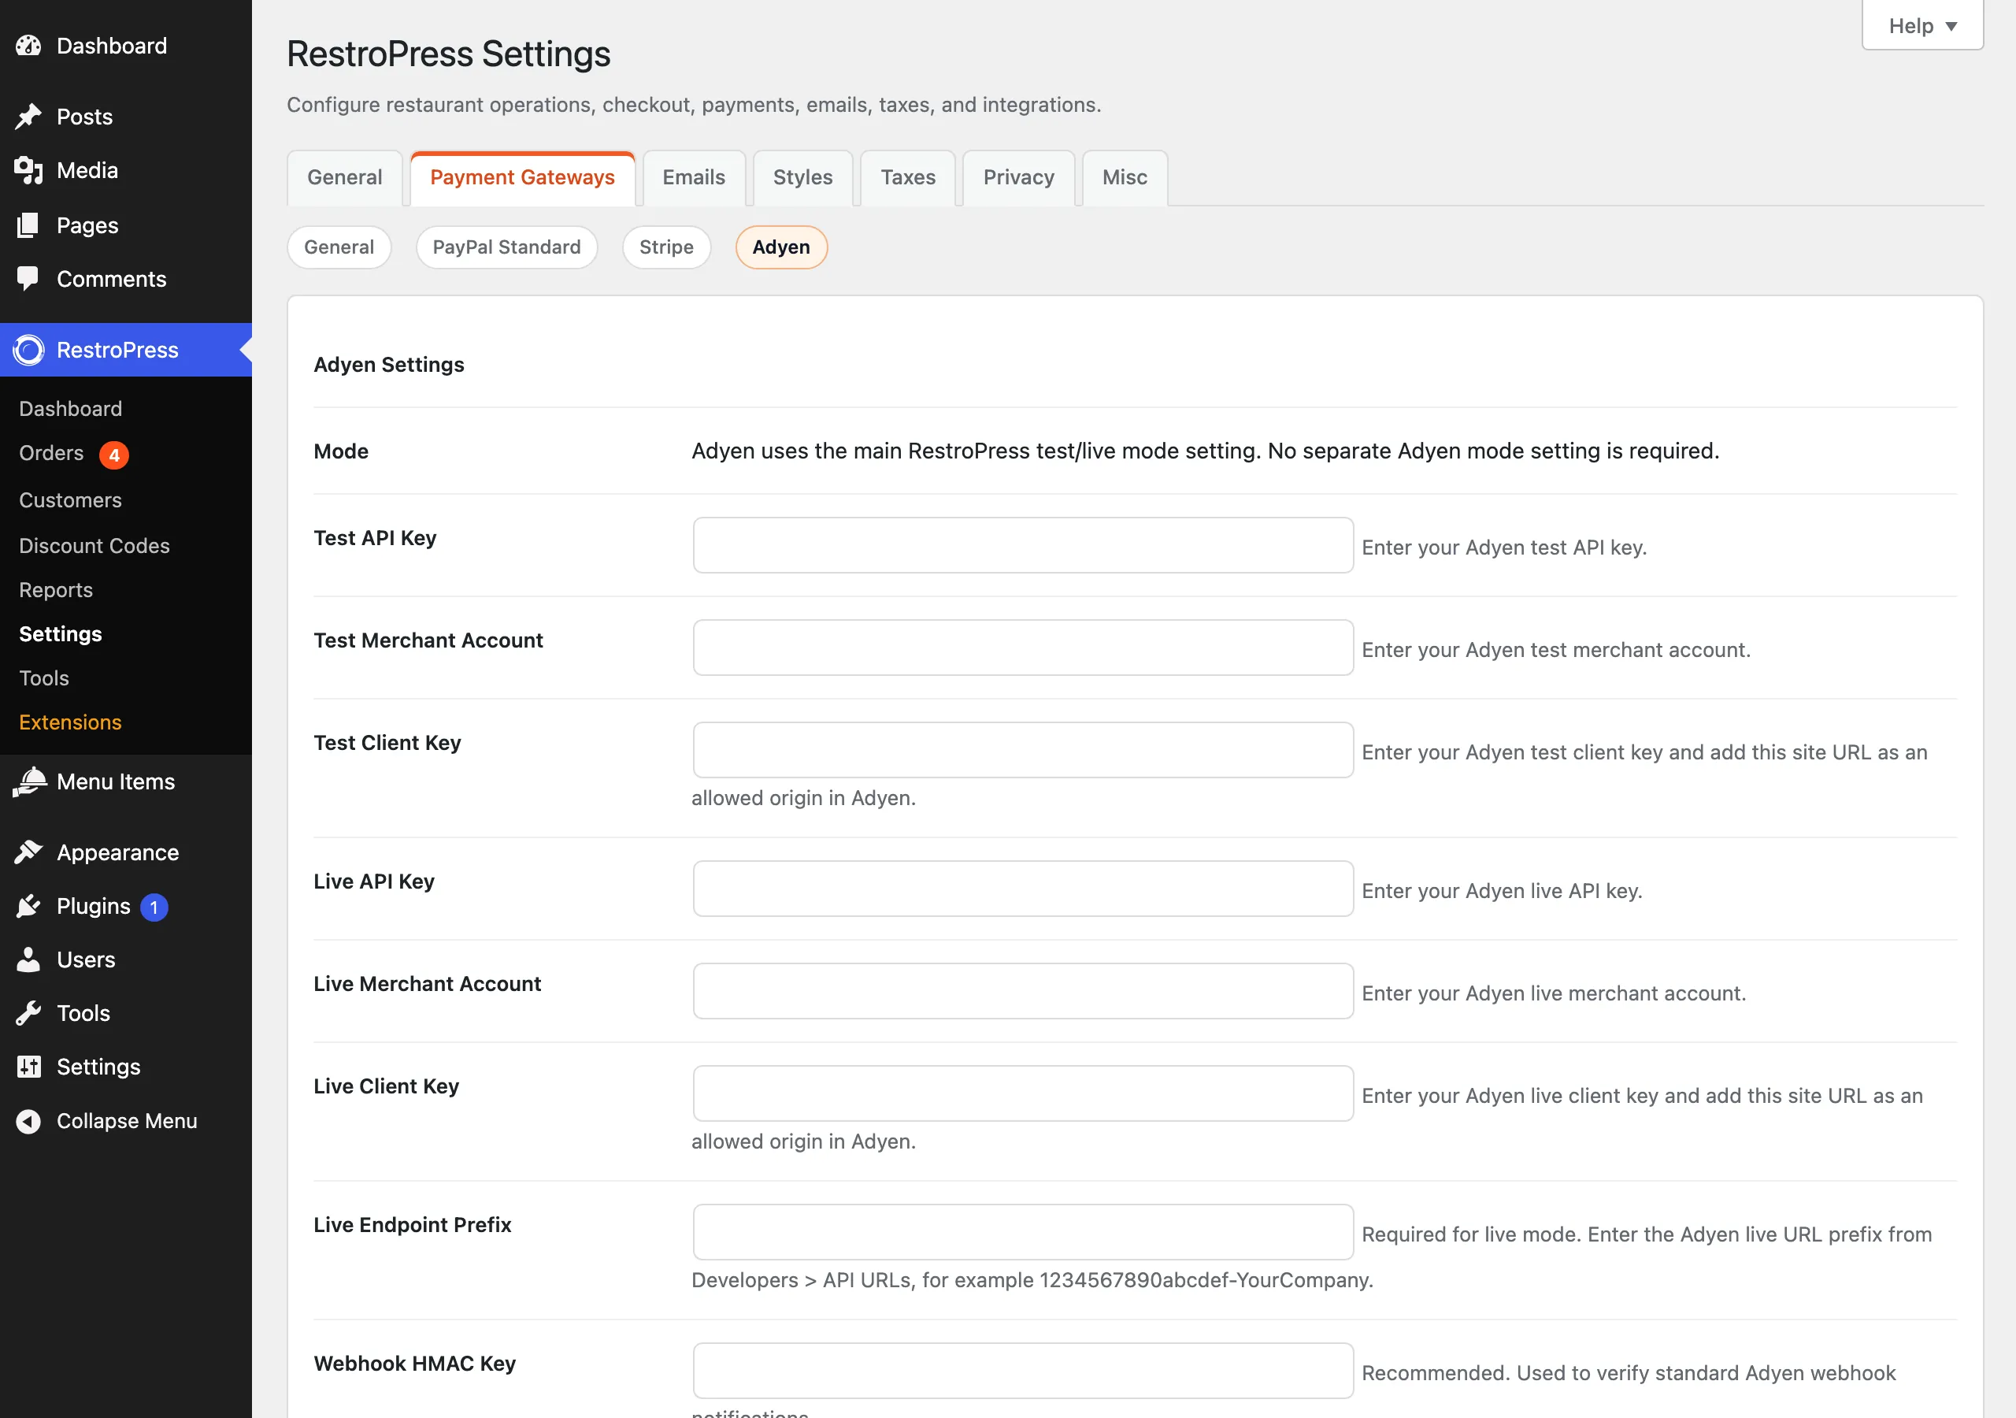The width and height of the screenshot is (2016, 1418).
Task: Click the Posts pushpin icon
Action: pos(28,117)
